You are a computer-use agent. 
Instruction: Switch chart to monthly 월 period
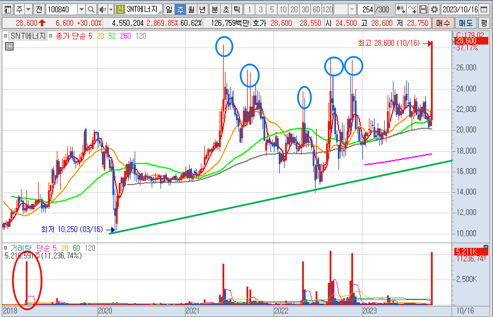pyautogui.click(x=191, y=10)
